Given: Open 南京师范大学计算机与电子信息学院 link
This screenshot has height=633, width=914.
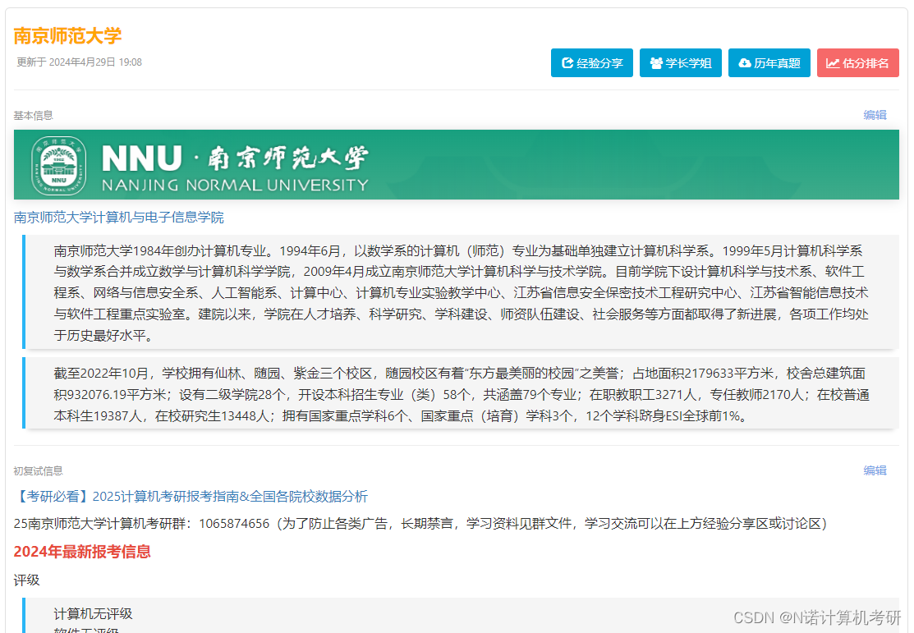Looking at the screenshot, I should (x=119, y=218).
